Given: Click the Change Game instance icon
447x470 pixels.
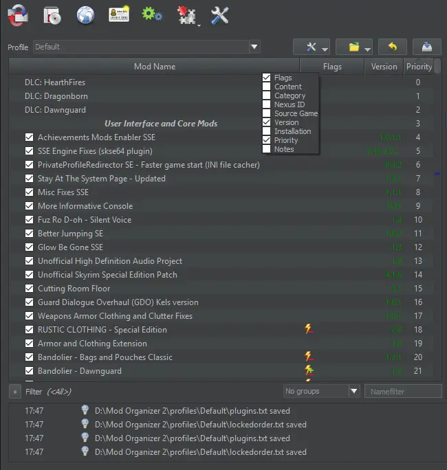Looking at the screenshot, I should (18, 15).
